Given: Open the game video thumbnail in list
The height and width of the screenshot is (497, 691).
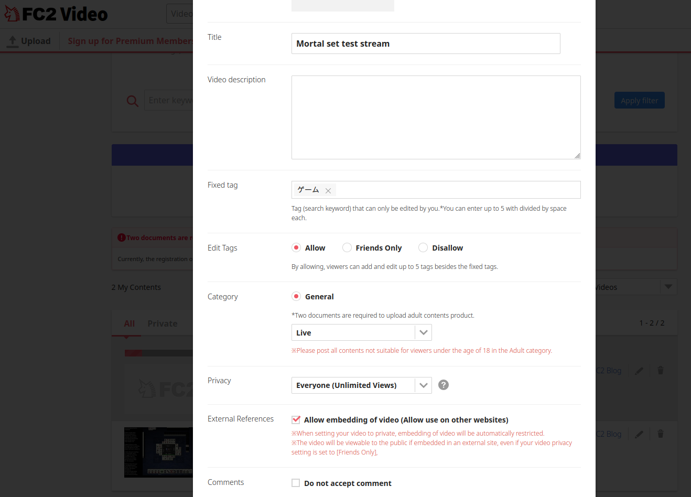Looking at the screenshot, I should [158, 452].
